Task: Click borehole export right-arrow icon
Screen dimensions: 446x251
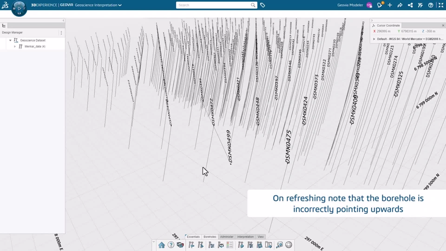Action: (x=201, y=245)
